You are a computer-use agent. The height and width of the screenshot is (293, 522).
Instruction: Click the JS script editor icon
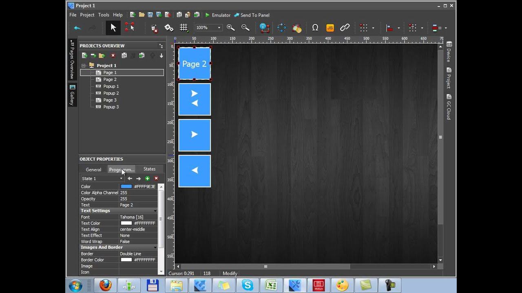click(x=330, y=28)
